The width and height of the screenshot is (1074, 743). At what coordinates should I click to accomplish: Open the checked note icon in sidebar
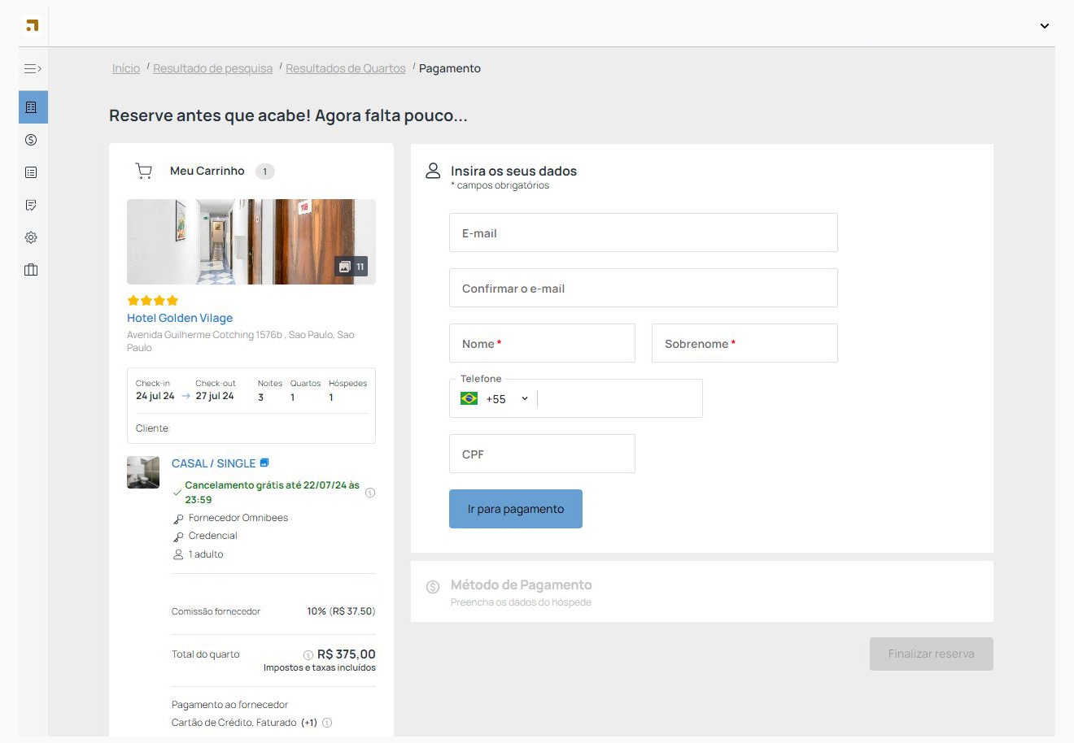coord(31,205)
